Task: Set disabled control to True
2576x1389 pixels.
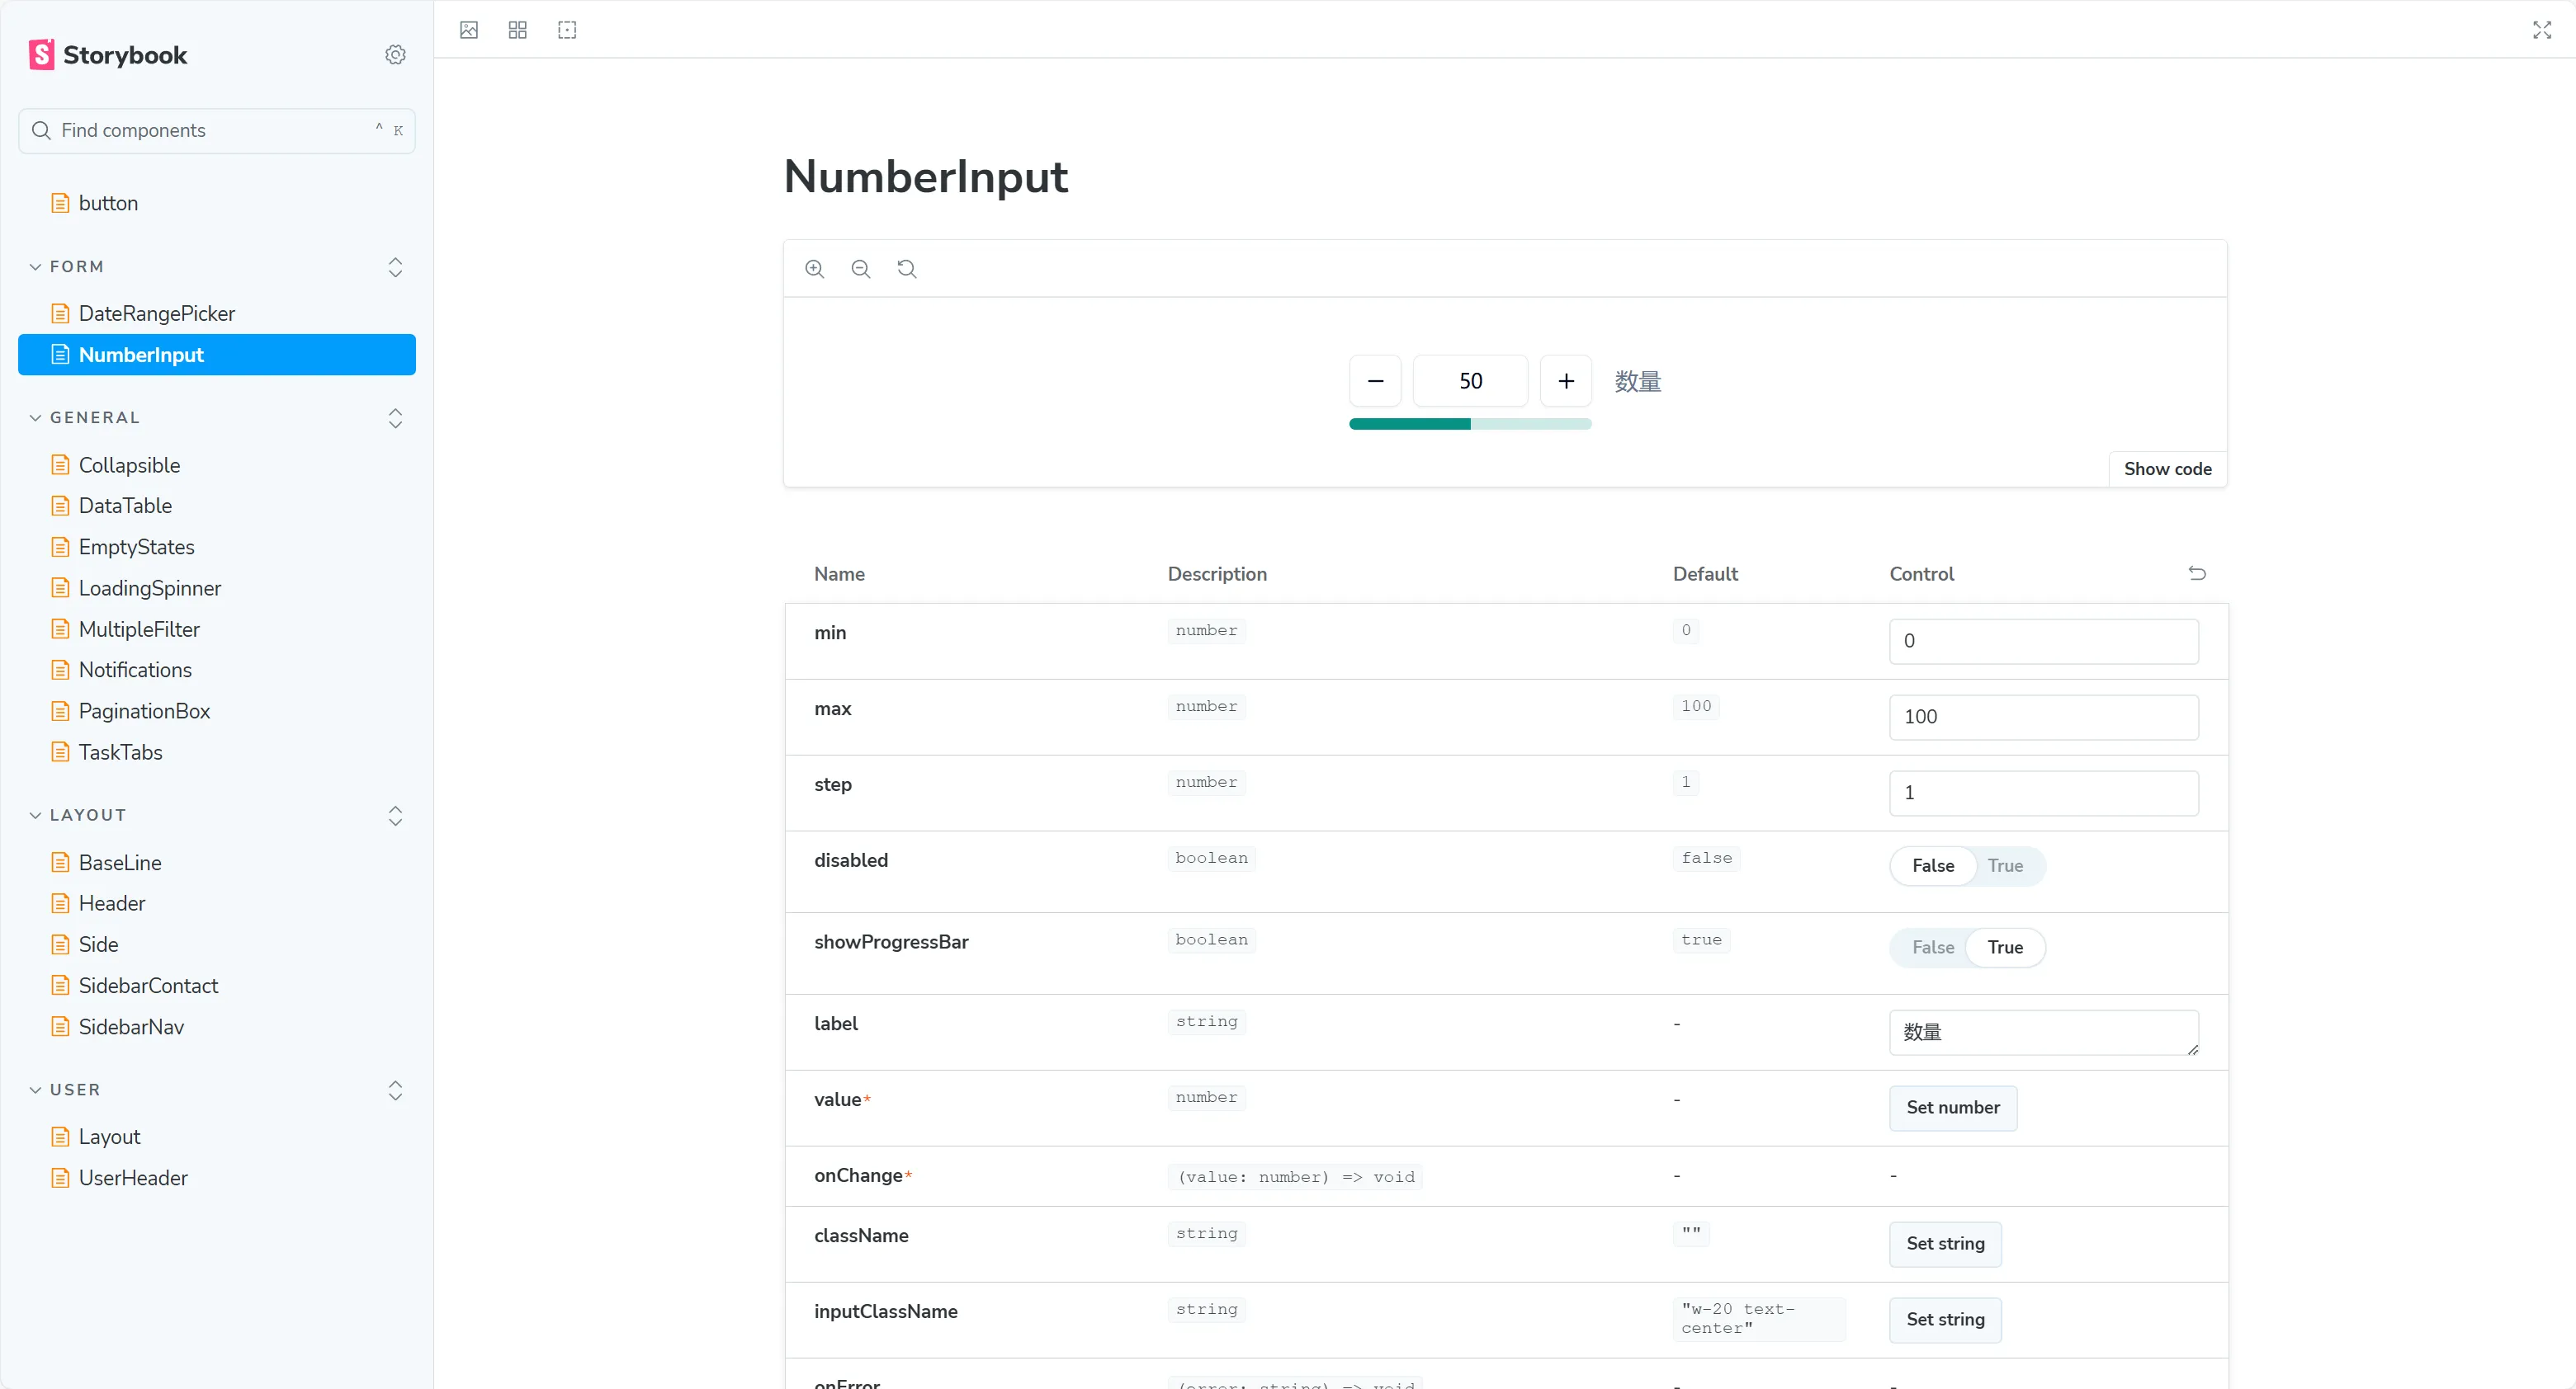Action: click(2005, 865)
